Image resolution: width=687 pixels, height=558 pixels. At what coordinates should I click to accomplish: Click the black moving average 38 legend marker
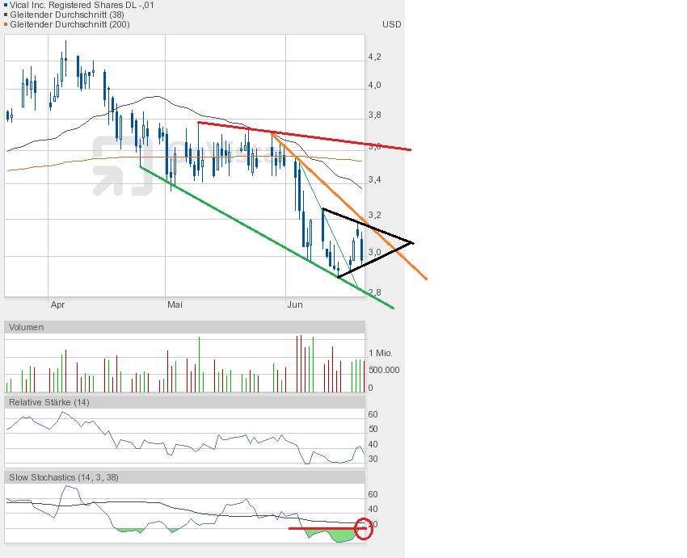[6, 15]
